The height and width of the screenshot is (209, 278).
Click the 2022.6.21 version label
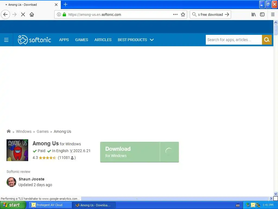(82, 151)
